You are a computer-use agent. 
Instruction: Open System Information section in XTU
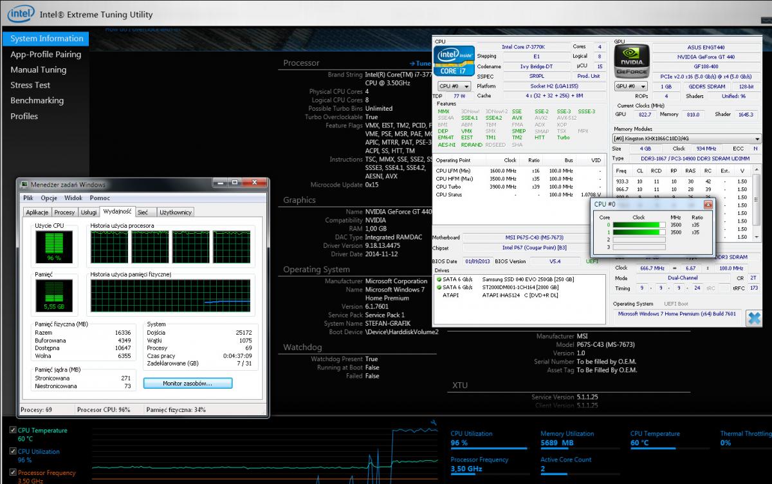click(47, 39)
